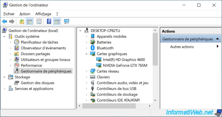Image resolution: width=222 pixels, height=117 pixels.
Task: Click the Bluetooth device icon
Action: click(x=92, y=48)
